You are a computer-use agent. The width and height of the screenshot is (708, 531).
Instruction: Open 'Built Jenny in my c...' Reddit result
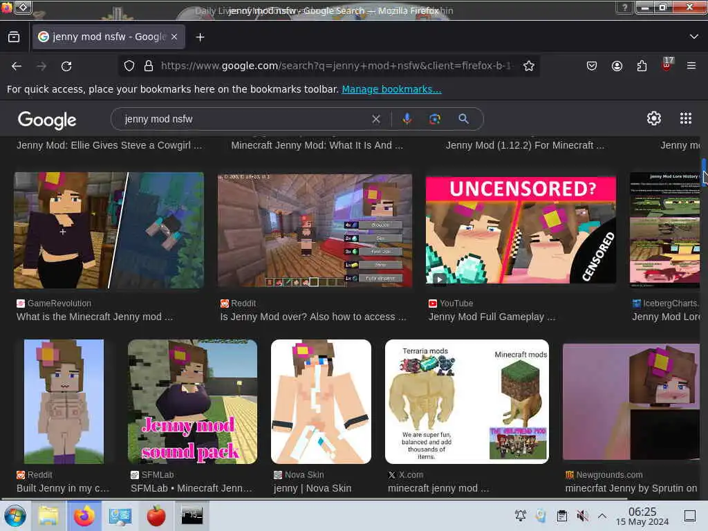[63, 489]
